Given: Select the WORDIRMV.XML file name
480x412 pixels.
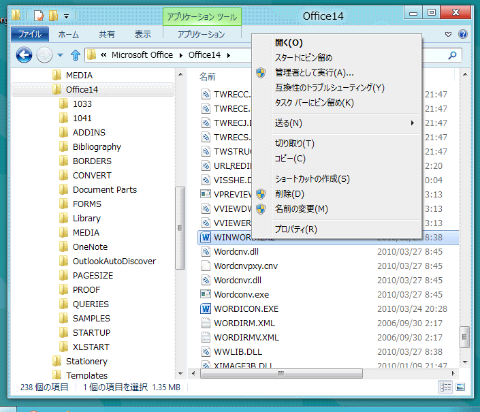Looking at the screenshot, I should click(246, 337).
